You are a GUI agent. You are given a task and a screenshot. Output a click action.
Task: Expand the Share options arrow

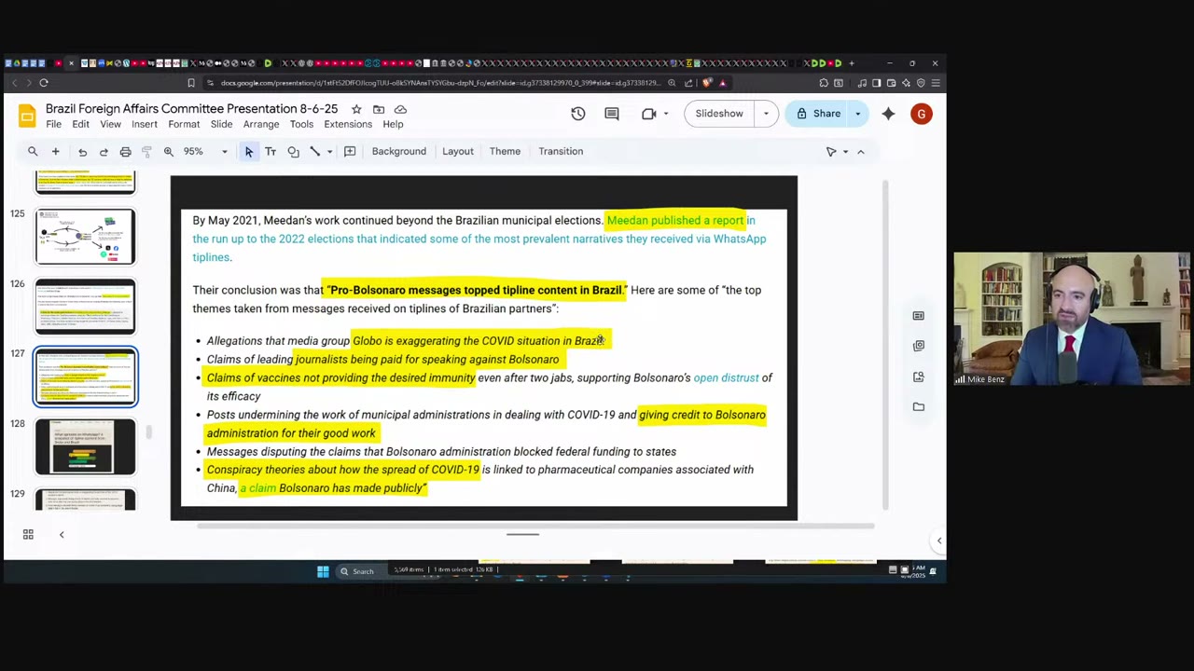click(x=857, y=114)
